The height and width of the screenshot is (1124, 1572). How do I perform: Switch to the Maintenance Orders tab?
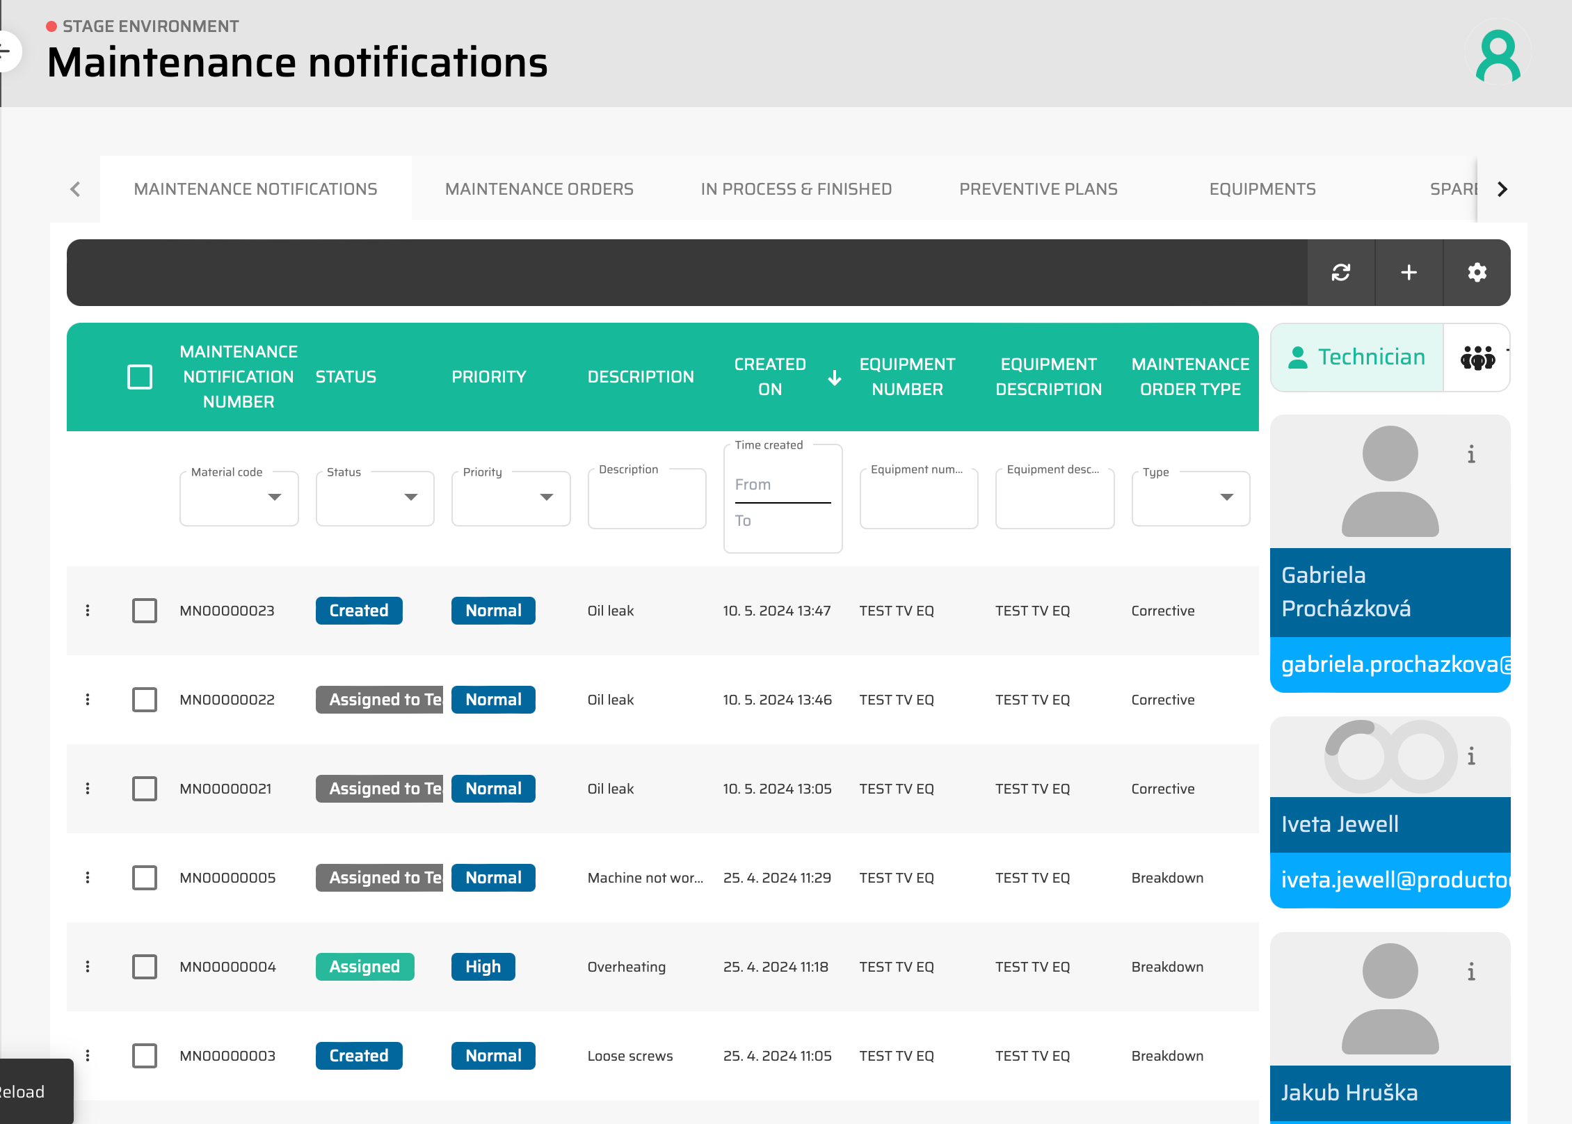tap(539, 189)
